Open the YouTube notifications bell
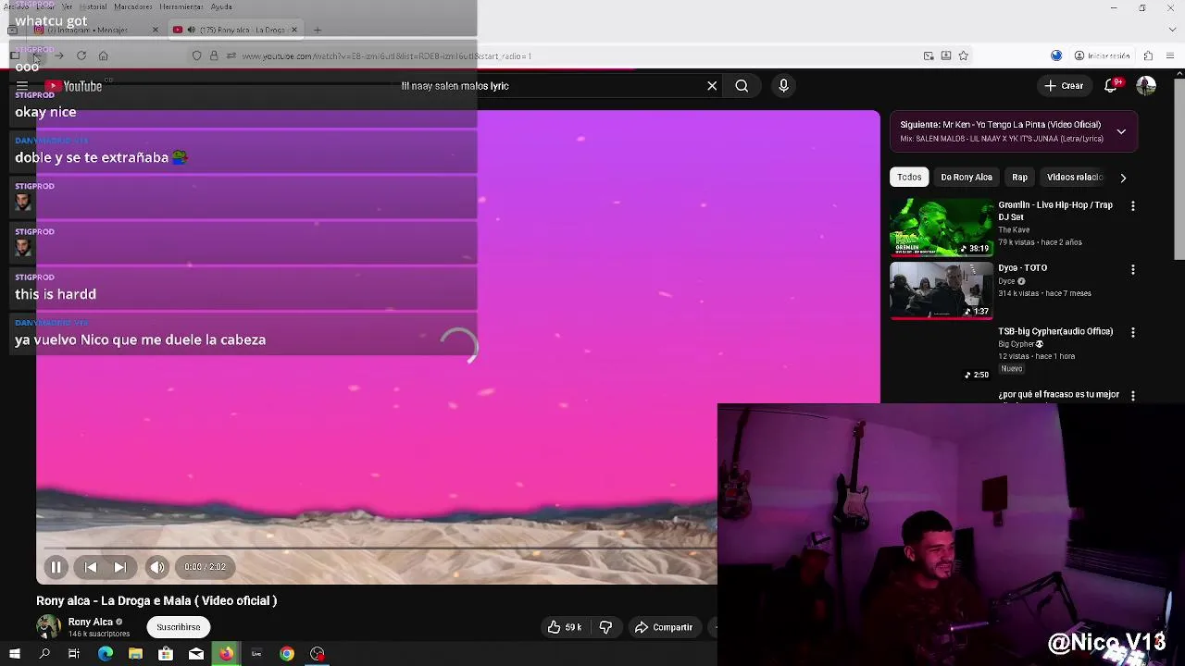This screenshot has width=1185, height=666. tap(1112, 86)
